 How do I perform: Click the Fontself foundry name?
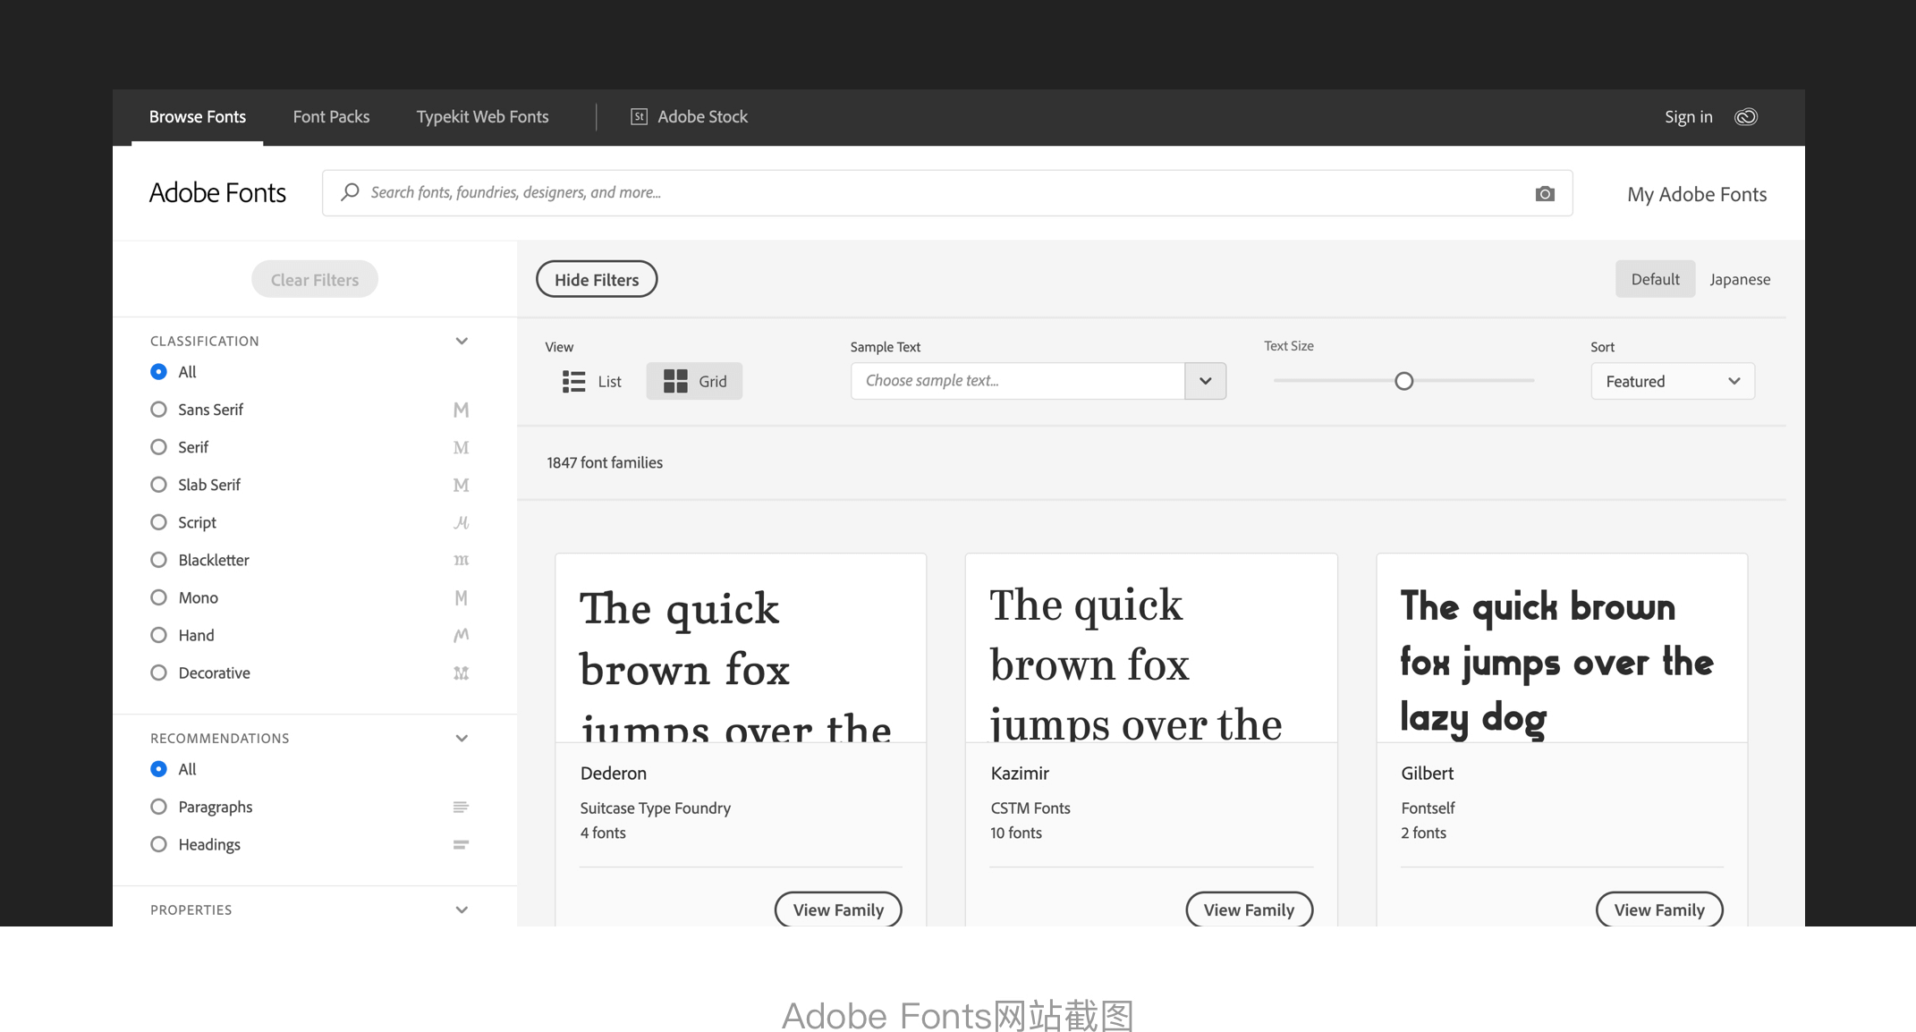point(1428,808)
